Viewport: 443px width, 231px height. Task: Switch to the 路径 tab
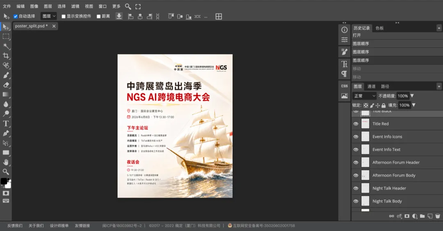coord(385,86)
